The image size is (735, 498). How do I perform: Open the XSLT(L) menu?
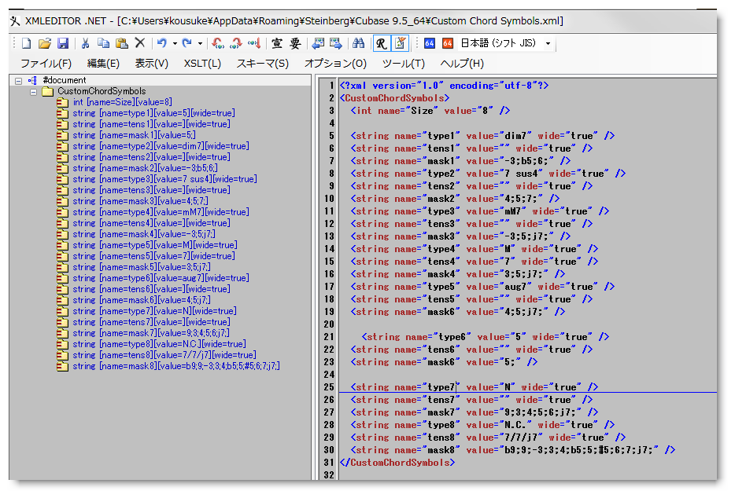202,63
